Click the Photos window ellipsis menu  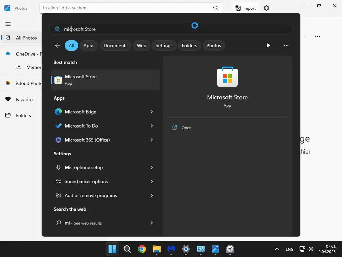[x=317, y=36]
